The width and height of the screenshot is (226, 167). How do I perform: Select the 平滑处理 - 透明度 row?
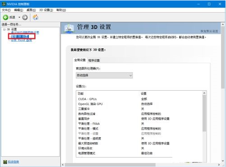(x=139, y=139)
